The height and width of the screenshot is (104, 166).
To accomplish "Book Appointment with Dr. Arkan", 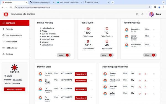I will pyautogui.click(x=81, y=80).
